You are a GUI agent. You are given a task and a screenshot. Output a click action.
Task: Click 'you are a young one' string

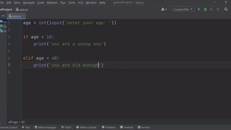pyautogui.click(x=76, y=44)
